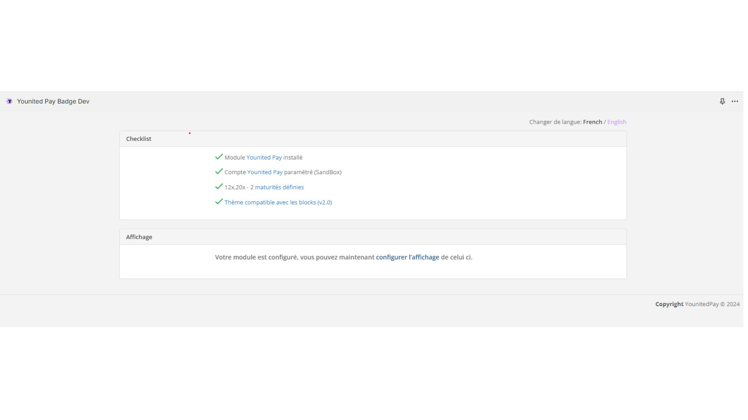The width and height of the screenshot is (748, 420).
Task: Follow the maturités définies link
Action: [x=280, y=187]
